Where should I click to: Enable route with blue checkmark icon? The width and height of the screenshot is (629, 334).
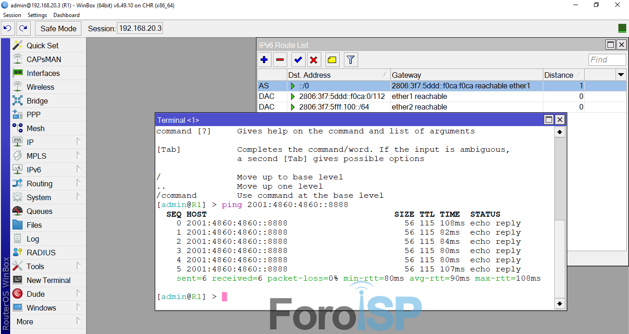[298, 60]
